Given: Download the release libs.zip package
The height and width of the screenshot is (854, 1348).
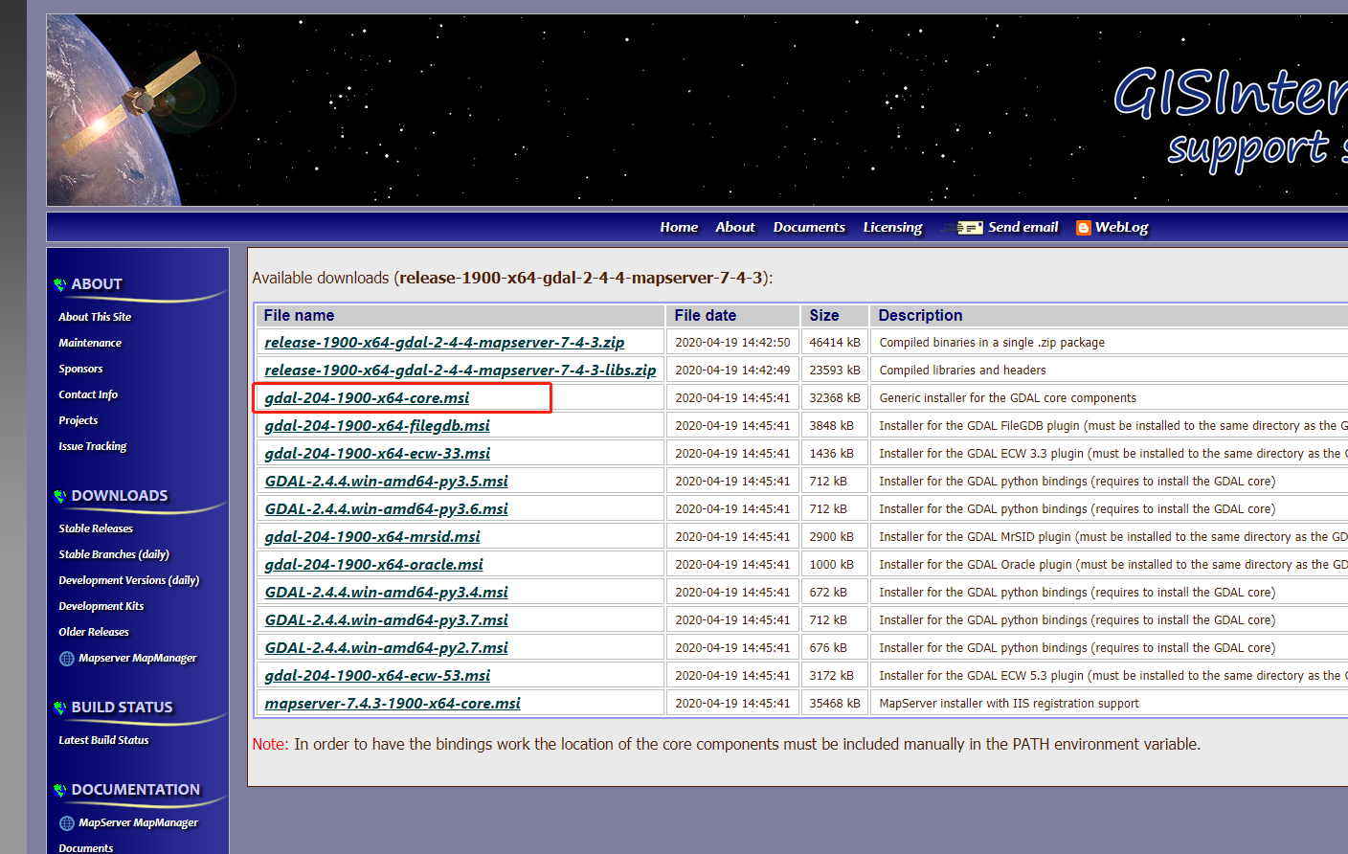Looking at the screenshot, I should click(x=461, y=370).
